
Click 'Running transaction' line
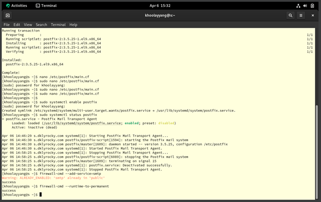[x=21, y=30]
